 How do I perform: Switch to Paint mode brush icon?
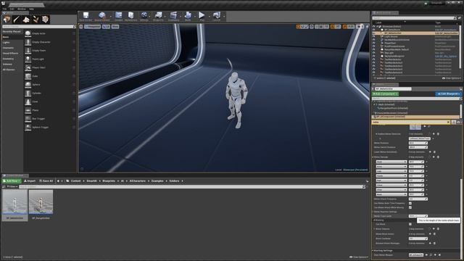click(16, 20)
